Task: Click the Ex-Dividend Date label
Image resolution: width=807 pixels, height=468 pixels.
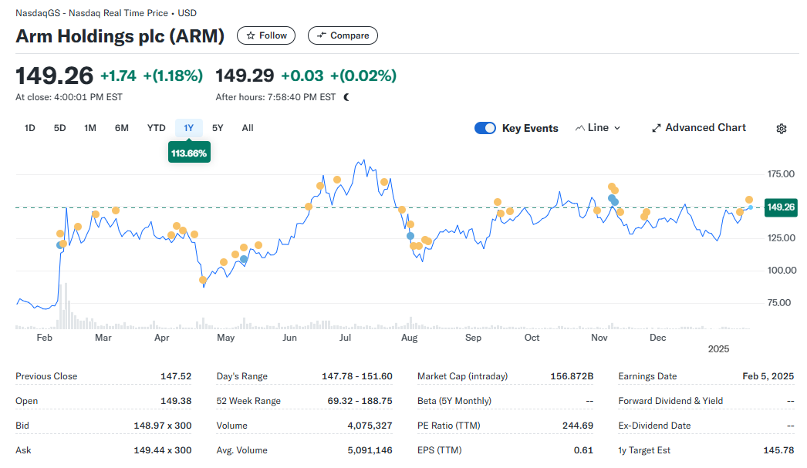Action: click(x=654, y=426)
